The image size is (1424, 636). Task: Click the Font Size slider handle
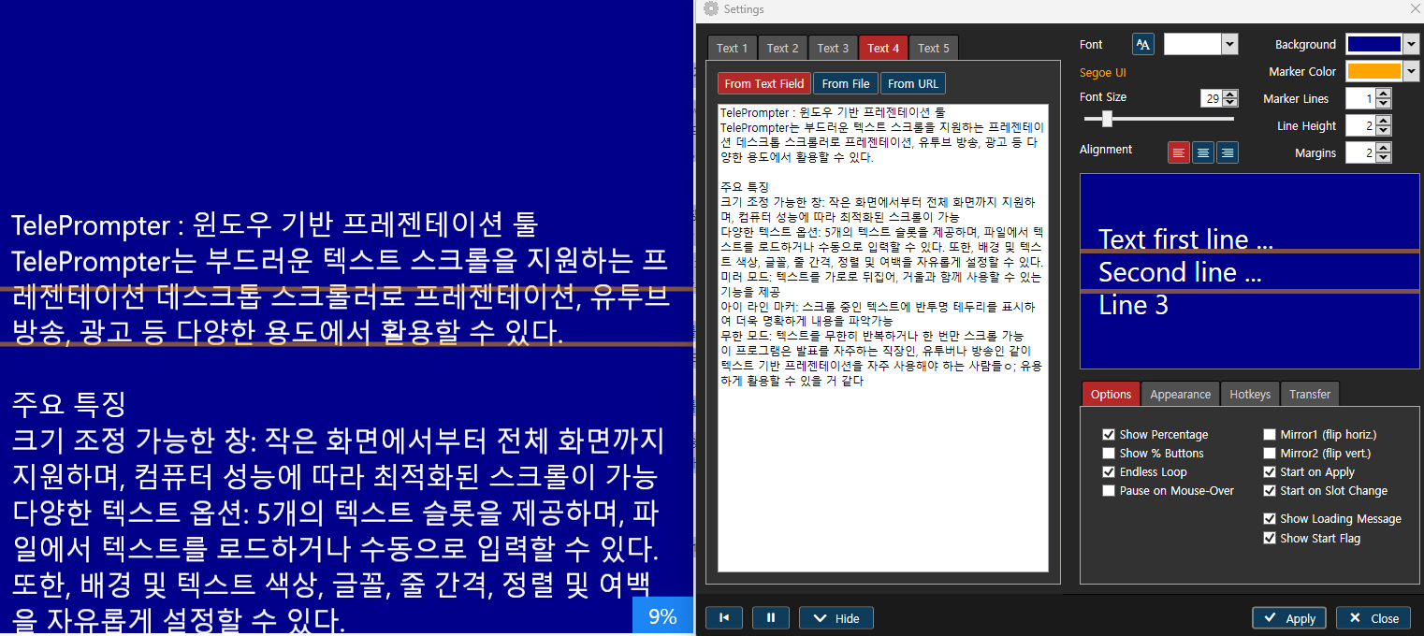tap(1107, 119)
